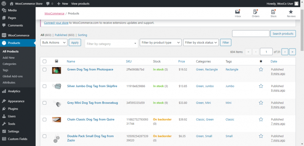Click the comments bubble icon in admin bar

48,4
